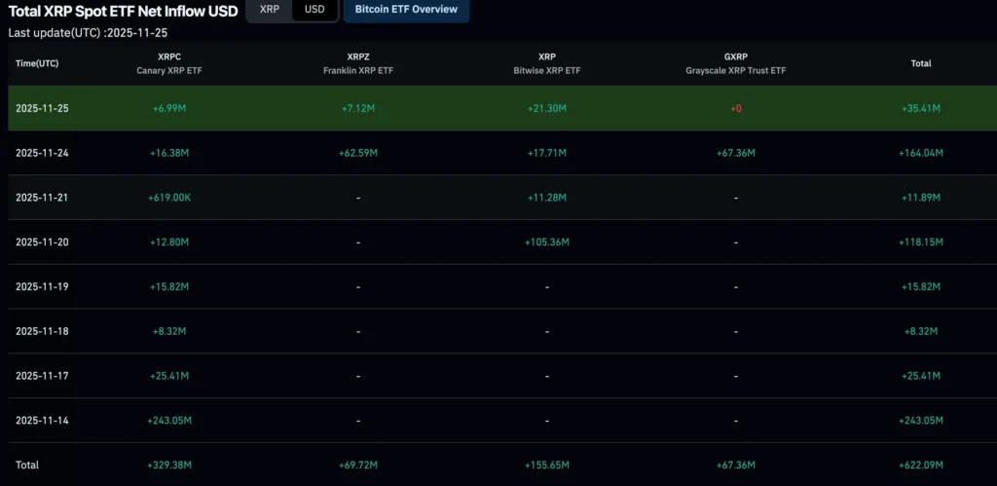Click the Last update(UTC) date text
Image resolution: width=997 pixels, height=486 pixels.
coord(89,33)
